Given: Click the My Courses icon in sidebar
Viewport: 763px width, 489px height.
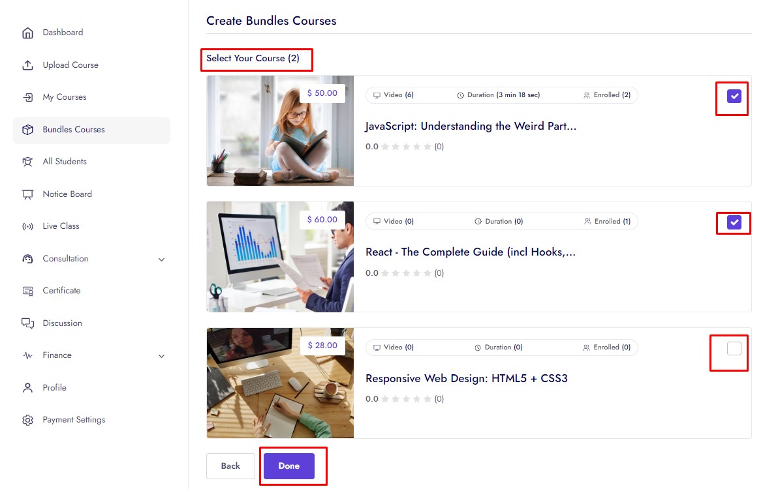Looking at the screenshot, I should pos(27,97).
